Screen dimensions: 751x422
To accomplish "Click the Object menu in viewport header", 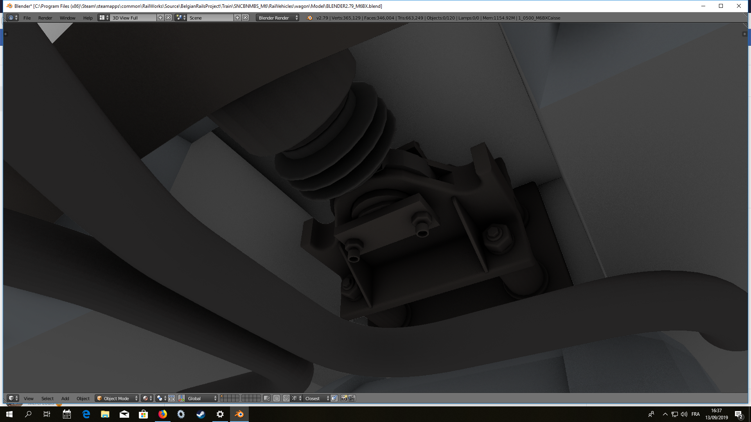I will pyautogui.click(x=83, y=398).
